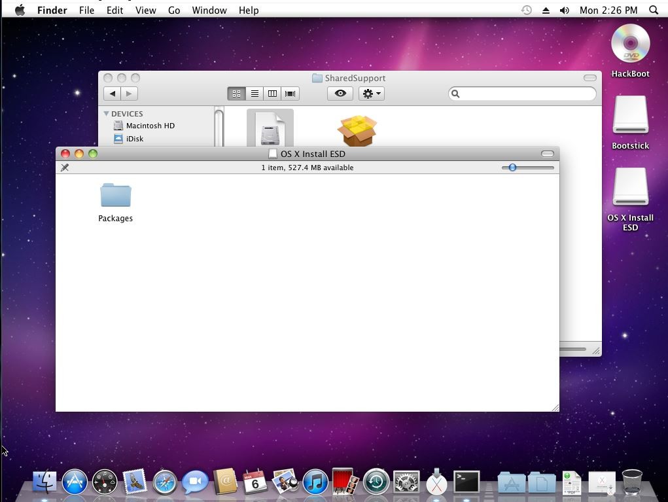Open the Spotlight search menu
The image size is (668, 502).
(653, 10)
